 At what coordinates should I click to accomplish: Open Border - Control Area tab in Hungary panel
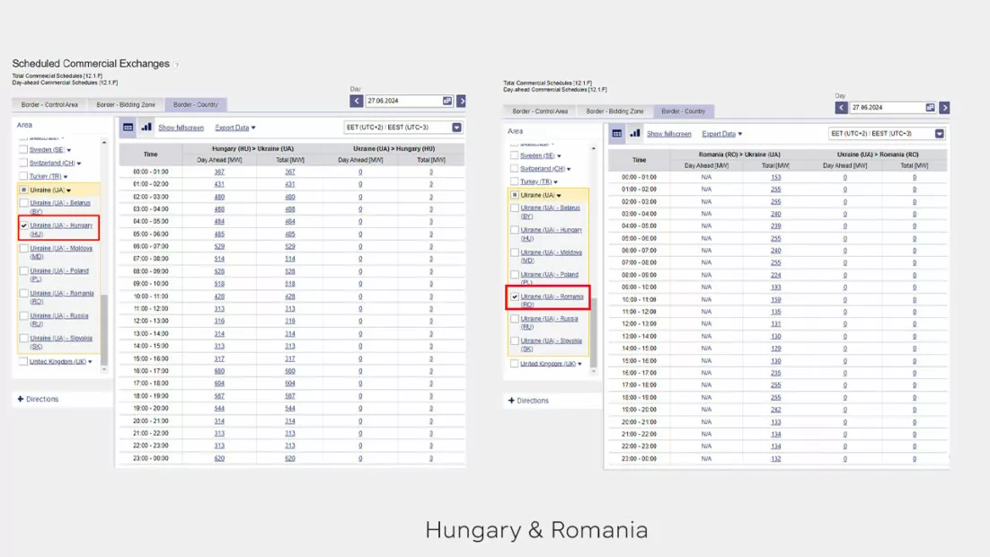(x=49, y=105)
